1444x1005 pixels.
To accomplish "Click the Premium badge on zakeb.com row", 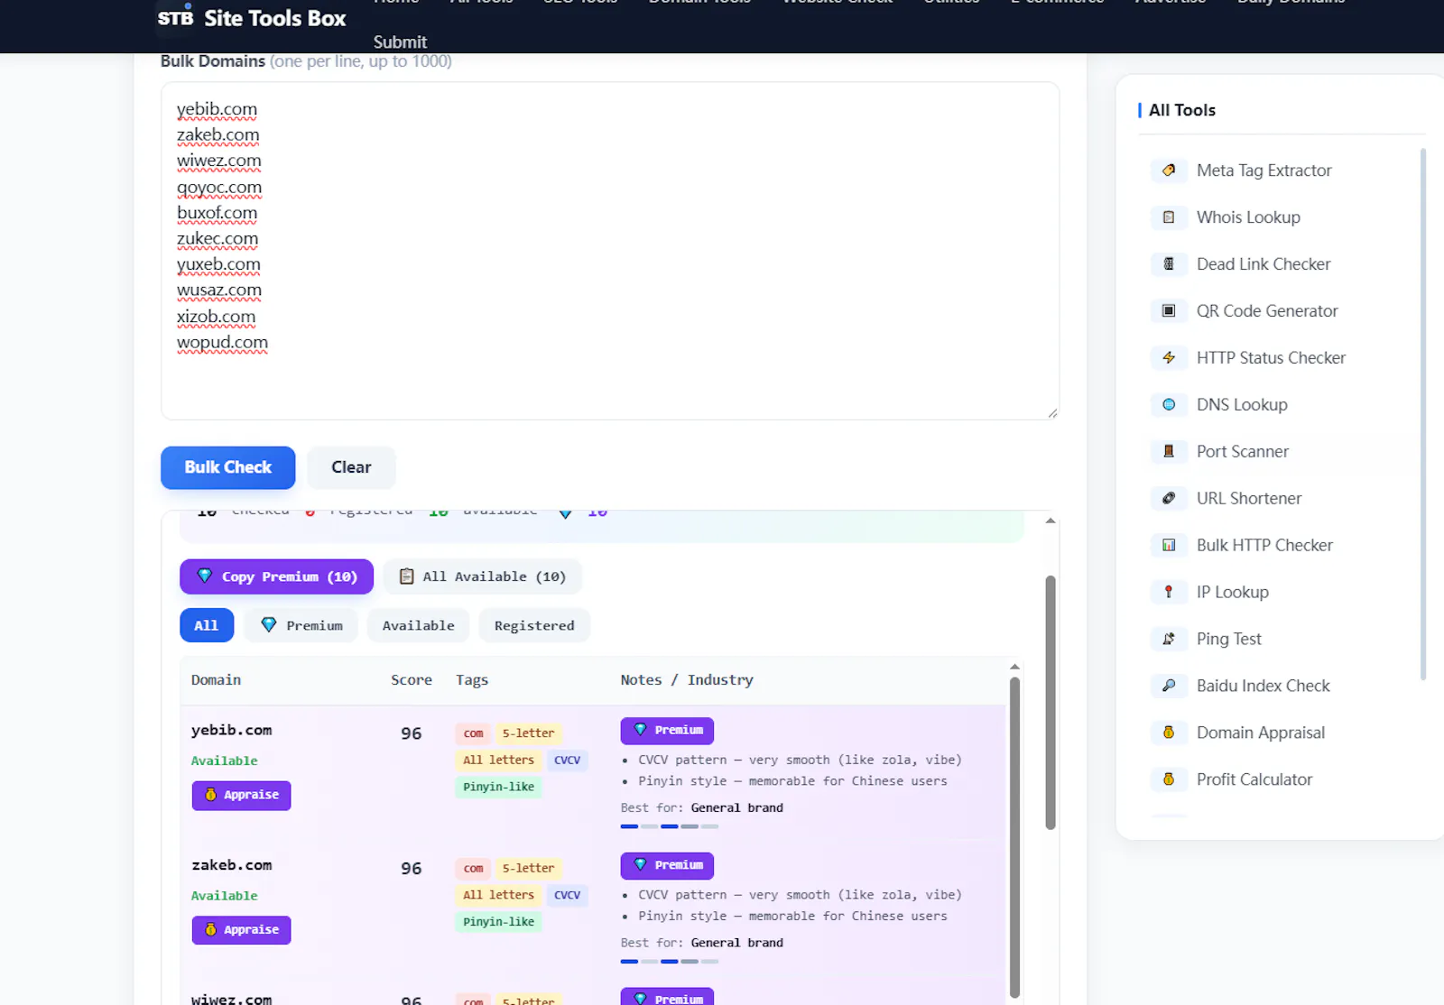I will 667,866.
